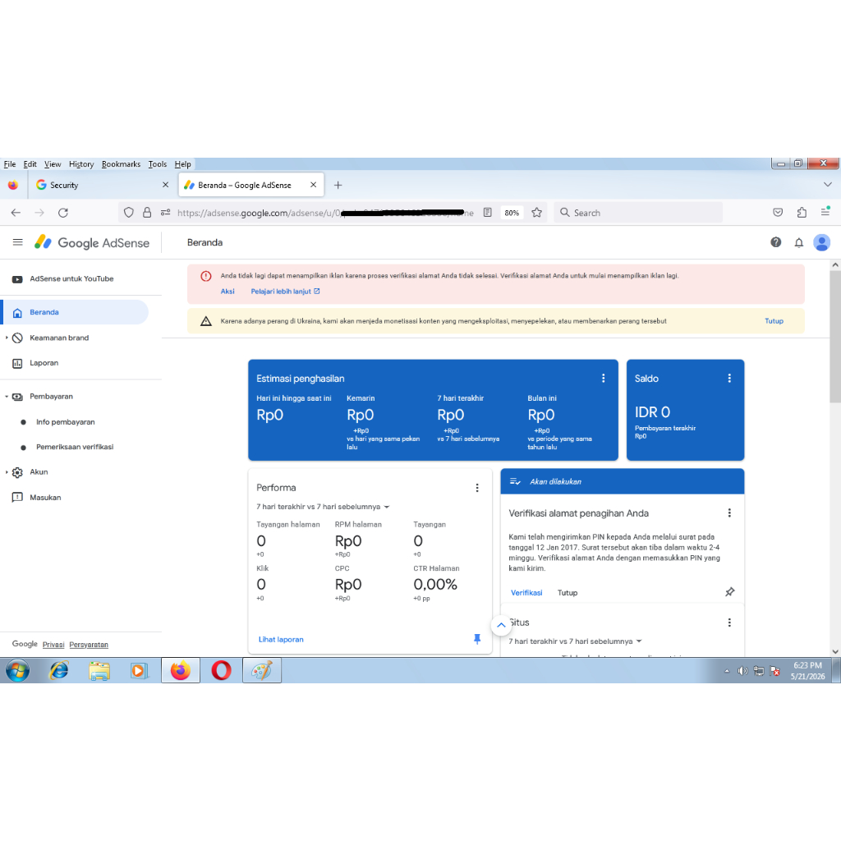Unpin the Performa card
The image size is (841, 841).
click(x=477, y=639)
